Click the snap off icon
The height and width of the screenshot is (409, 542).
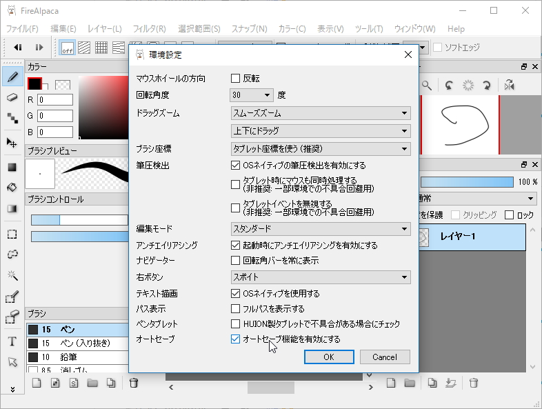(x=68, y=48)
